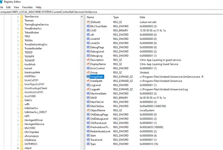Viewport: 223px width, 150px height.
Task: Select the UdkUserSvc_83f027 tree key
Action: point(36,112)
